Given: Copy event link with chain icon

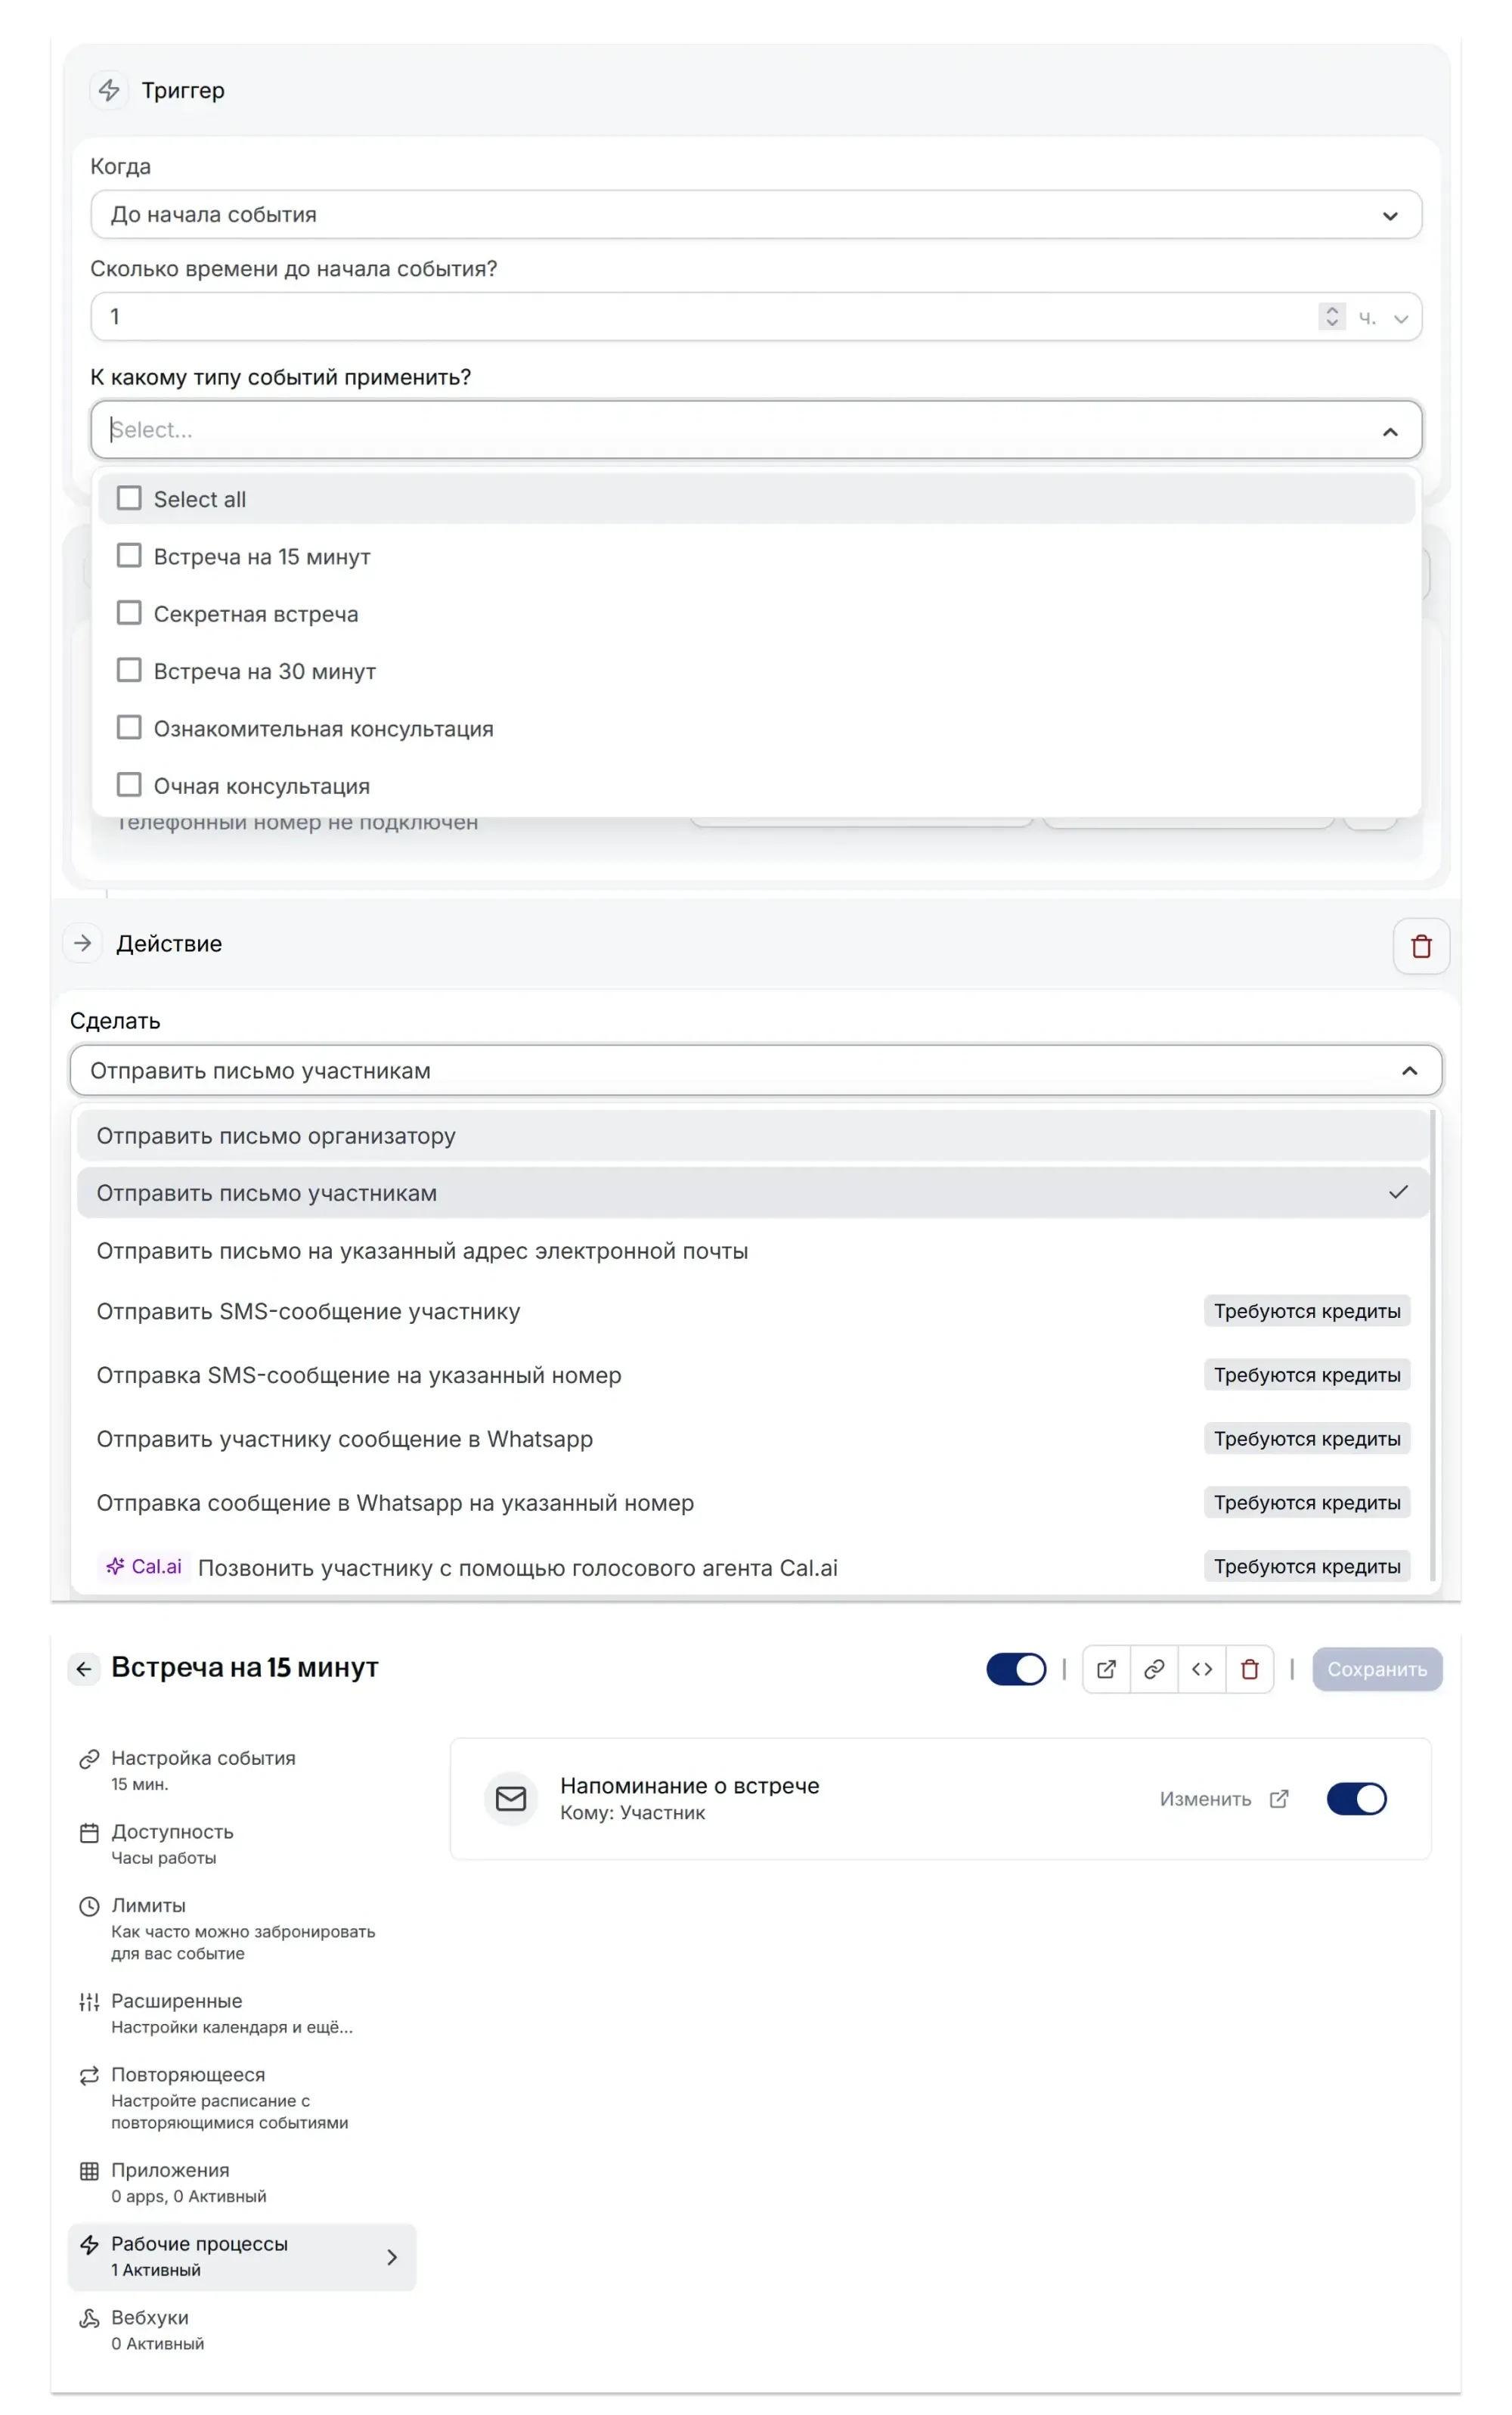Looking at the screenshot, I should [x=1154, y=1669].
